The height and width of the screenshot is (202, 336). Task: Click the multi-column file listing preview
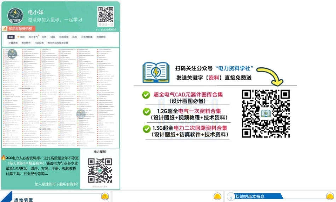click(x=60, y=98)
